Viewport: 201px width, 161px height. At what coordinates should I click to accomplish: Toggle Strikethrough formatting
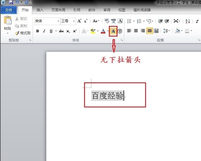(61, 31)
